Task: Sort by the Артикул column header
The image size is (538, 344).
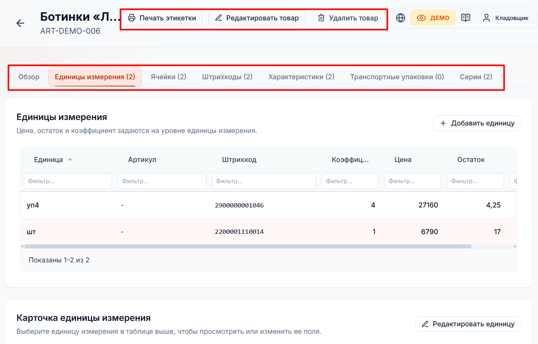Action: point(142,160)
